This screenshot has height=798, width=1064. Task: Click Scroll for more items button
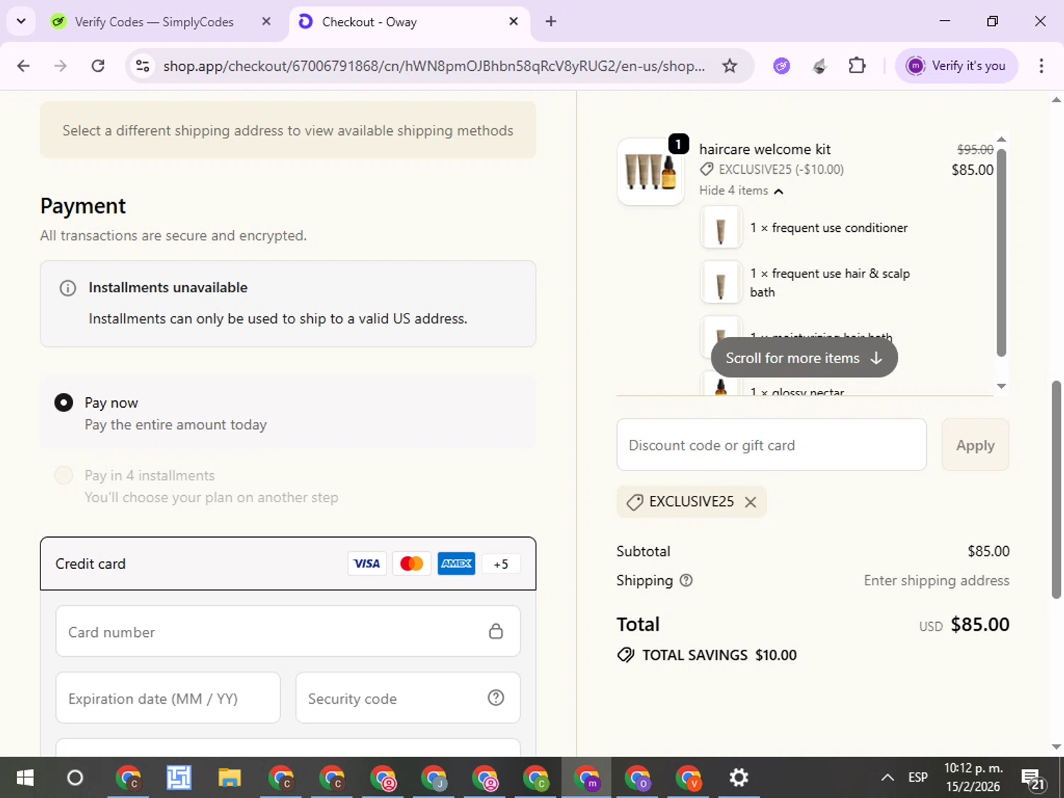(804, 358)
